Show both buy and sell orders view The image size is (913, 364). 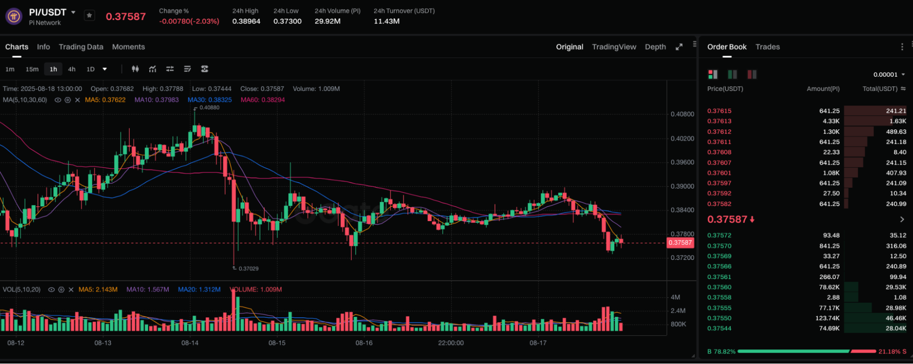click(712, 74)
